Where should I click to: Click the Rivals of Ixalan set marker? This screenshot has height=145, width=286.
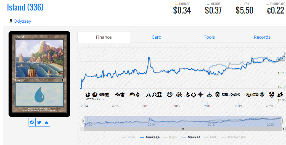210,95
